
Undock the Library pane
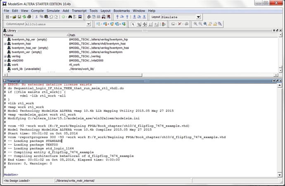click(x=277, y=31)
